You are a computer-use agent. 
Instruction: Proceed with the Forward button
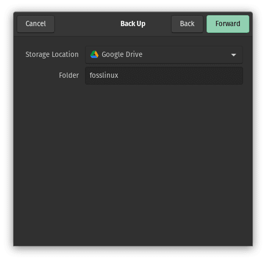tap(228, 24)
